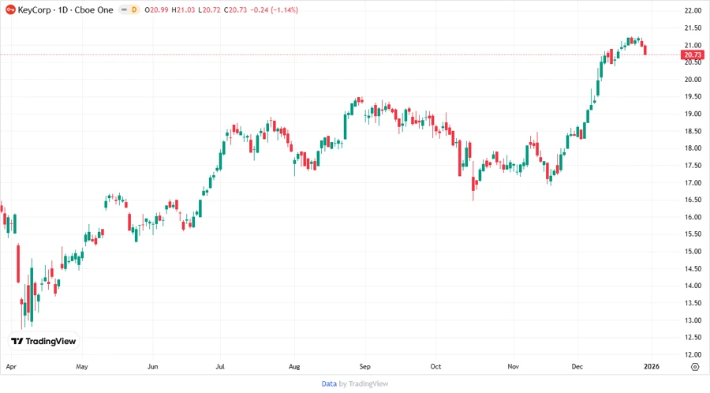Select the change text −0.24 (−1.14%)
The height and width of the screenshot is (393, 710).
point(274,9)
